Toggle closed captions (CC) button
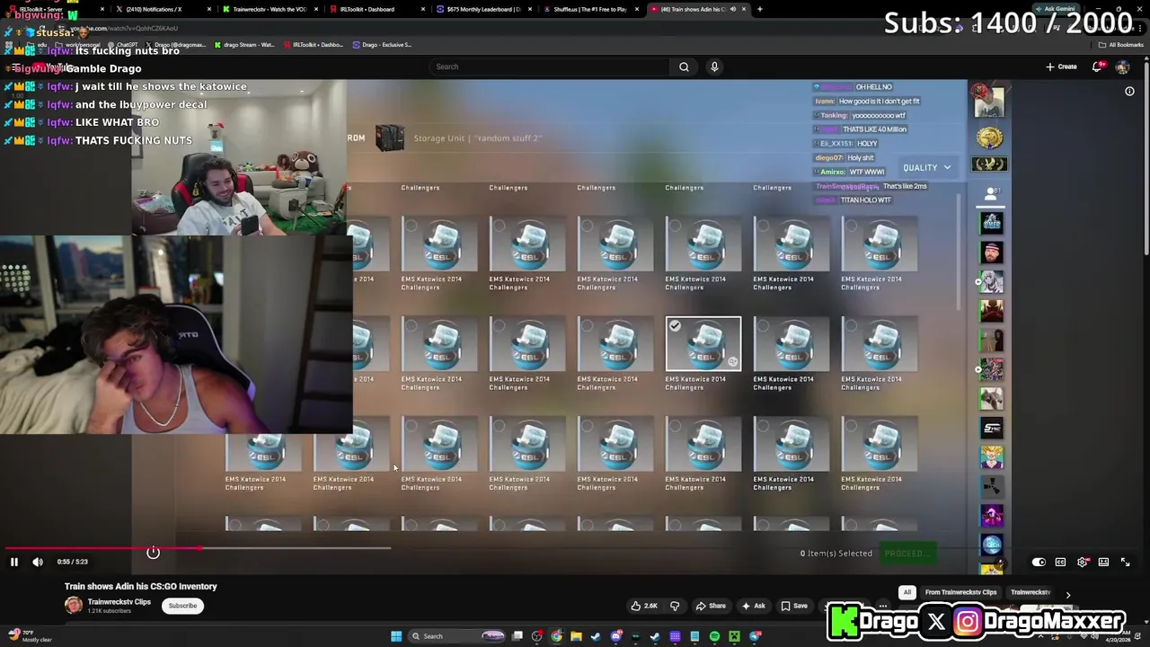This screenshot has height=647, width=1150. [1060, 562]
